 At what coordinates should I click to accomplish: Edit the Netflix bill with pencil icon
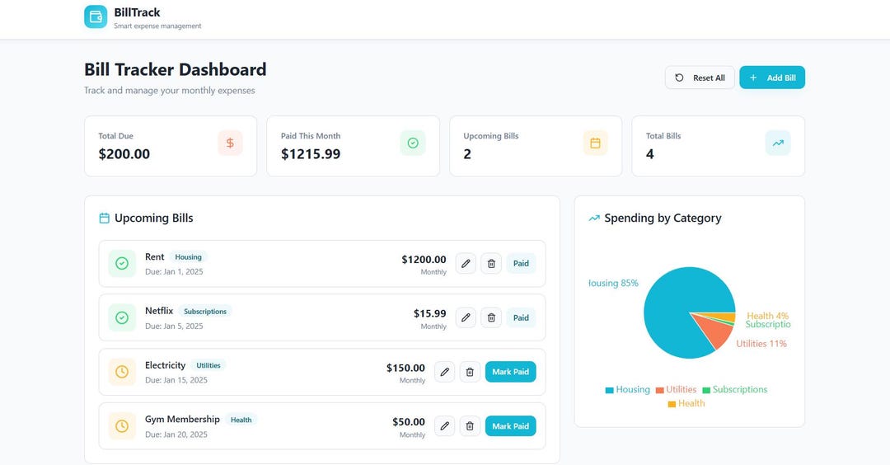click(x=466, y=317)
